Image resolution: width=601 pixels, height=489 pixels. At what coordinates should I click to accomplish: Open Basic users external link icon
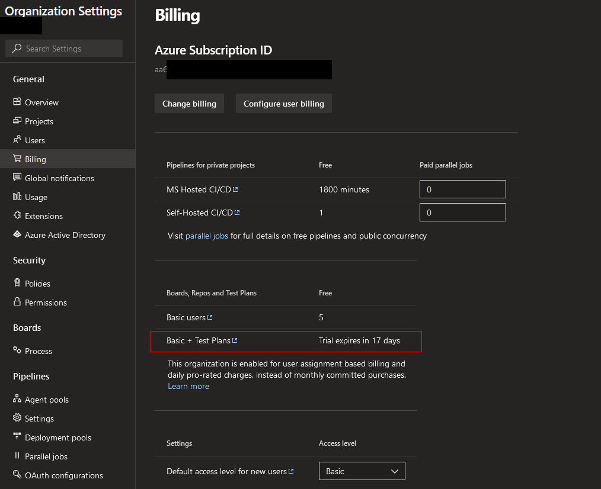click(210, 317)
